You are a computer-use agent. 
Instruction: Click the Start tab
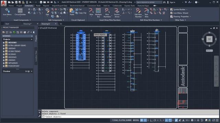(7, 24)
